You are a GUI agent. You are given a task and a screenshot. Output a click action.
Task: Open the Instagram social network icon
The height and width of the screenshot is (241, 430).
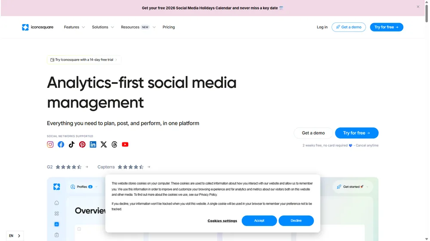coord(50,144)
